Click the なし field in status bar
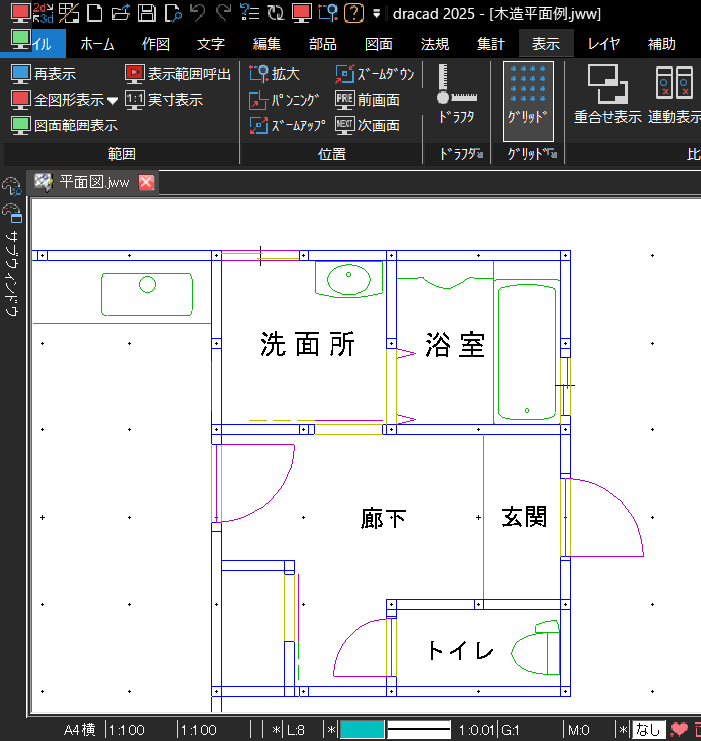 point(648,730)
